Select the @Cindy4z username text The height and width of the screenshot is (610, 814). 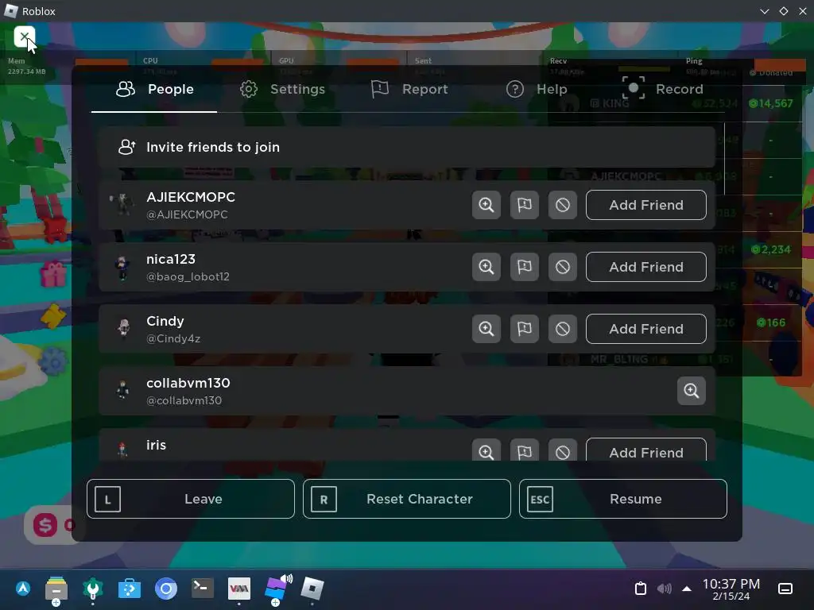coord(173,338)
